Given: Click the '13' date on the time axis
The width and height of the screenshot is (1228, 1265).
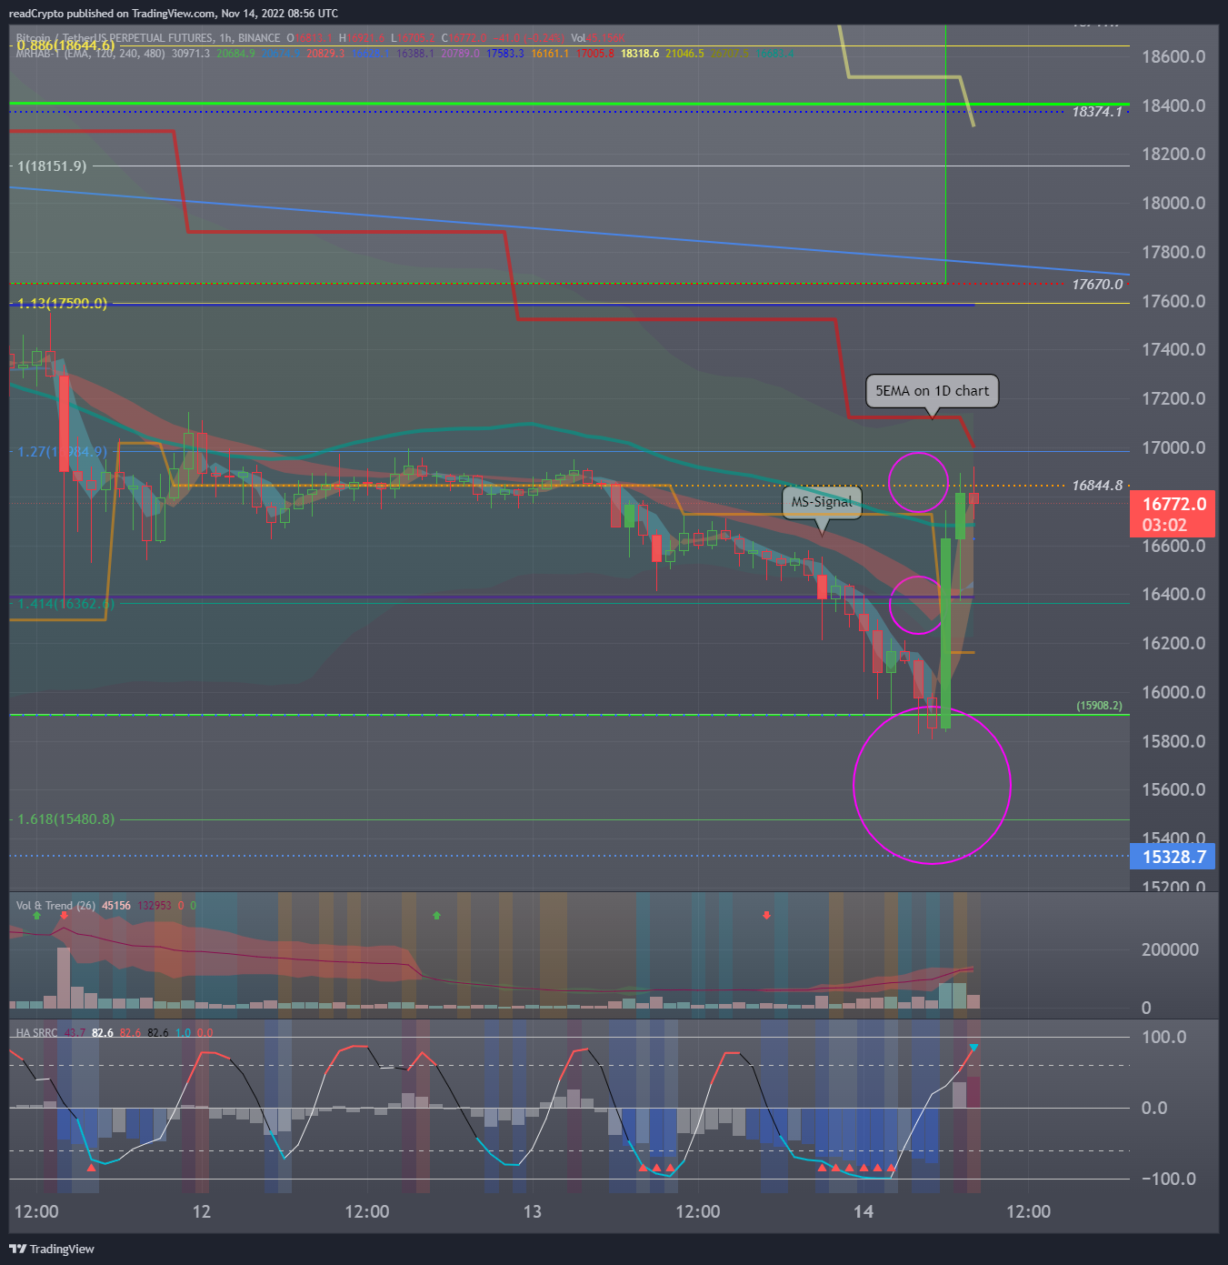Looking at the screenshot, I should pos(533,1211).
